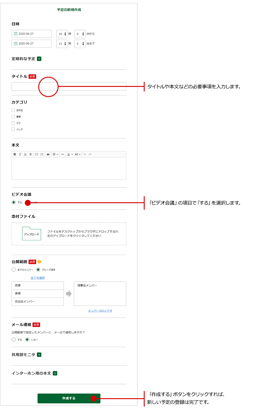Screen dimensions: 269x409
Task: Select 西棟 in the group list
Action: [38, 286]
